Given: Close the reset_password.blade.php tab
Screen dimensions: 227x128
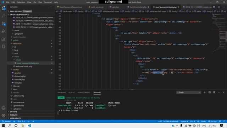Looking at the screenshot, I should [x=178, y=7].
